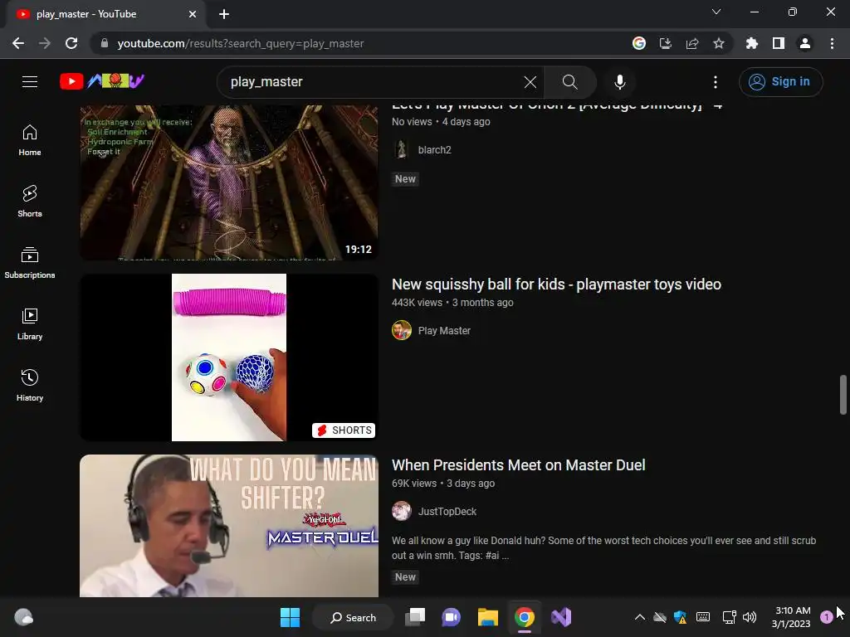
Task: Open title 'When Presidents Meet on Master Duel'
Action: (x=518, y=465)
